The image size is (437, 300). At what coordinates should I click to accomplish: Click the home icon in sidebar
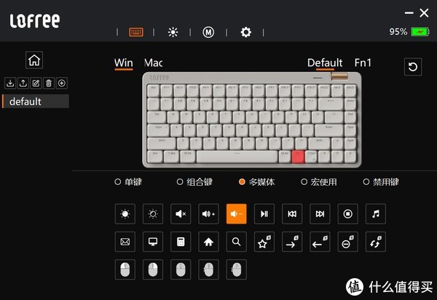point(34,60)
